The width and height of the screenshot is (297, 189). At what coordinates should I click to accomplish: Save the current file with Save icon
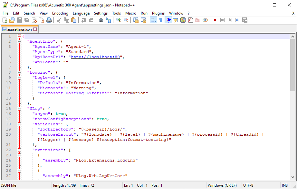point(19,20)
